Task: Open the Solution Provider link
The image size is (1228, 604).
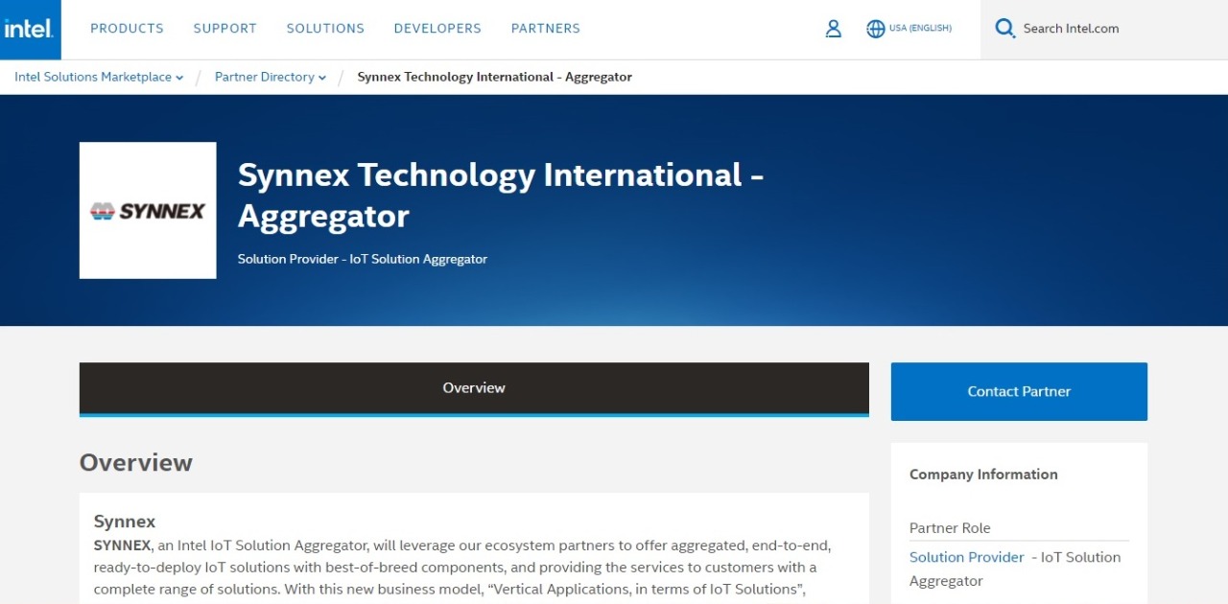Action: pyautogui.click(x=967, y=557)
